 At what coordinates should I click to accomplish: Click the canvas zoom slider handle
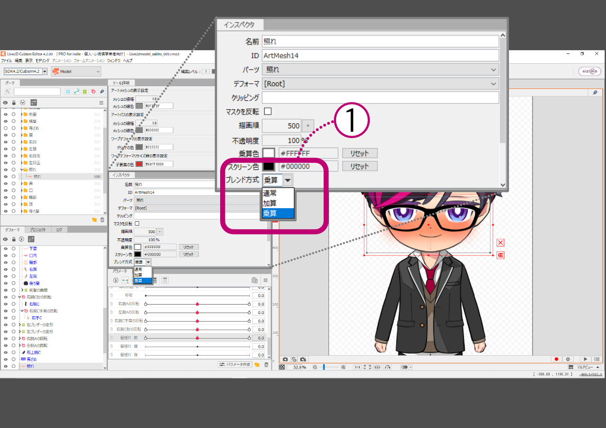324,367
